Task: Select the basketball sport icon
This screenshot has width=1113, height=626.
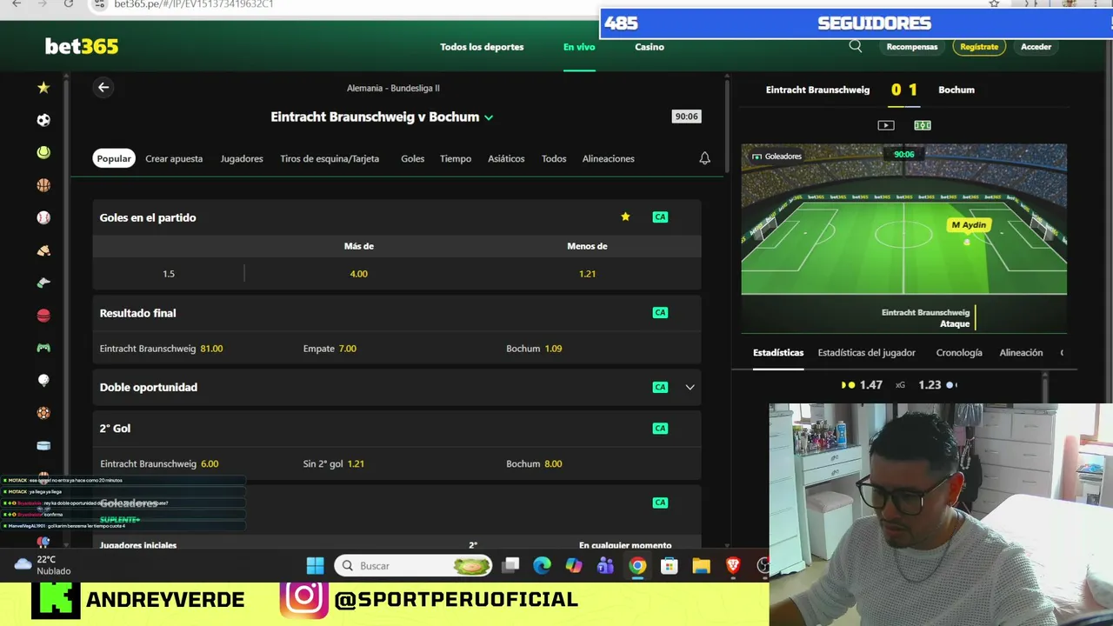Action: click(x=43, y=185)
